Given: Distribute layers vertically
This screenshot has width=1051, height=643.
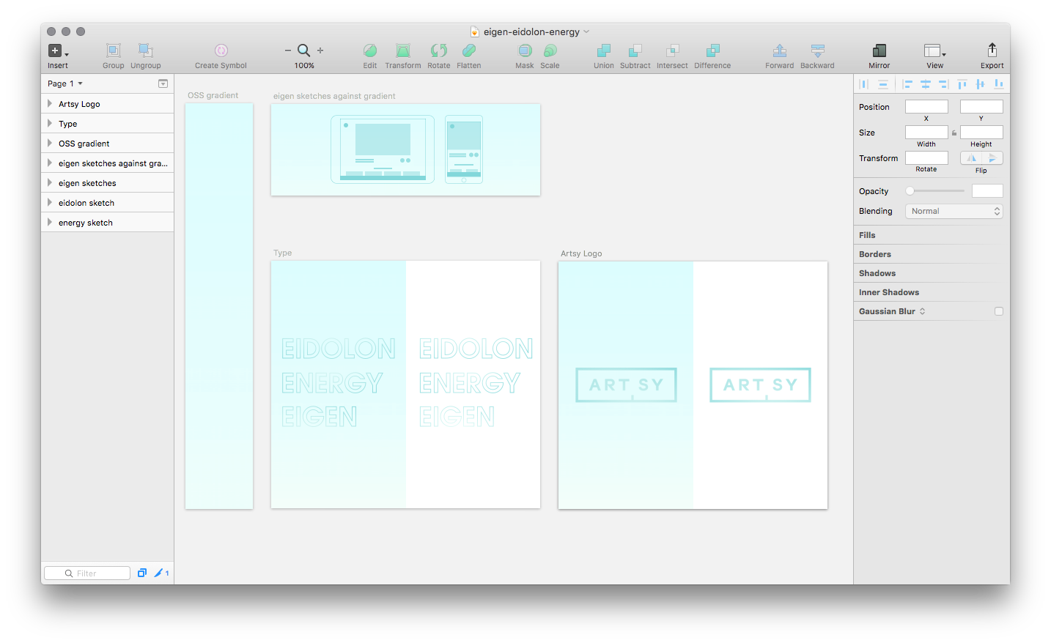Looking at the screenshot, I should click(883, 84).
